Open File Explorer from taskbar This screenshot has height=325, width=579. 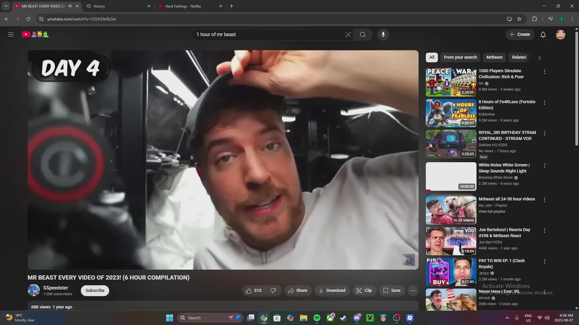[304, 318]
